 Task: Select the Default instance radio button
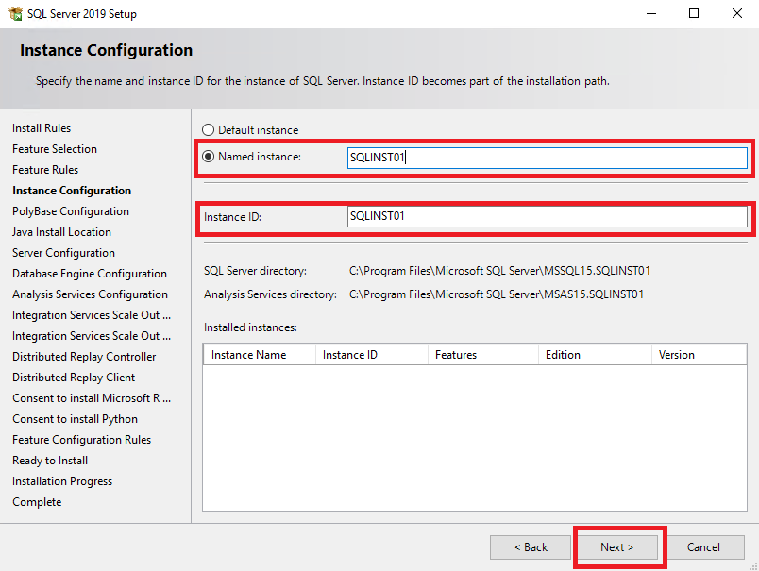(208, 129)
